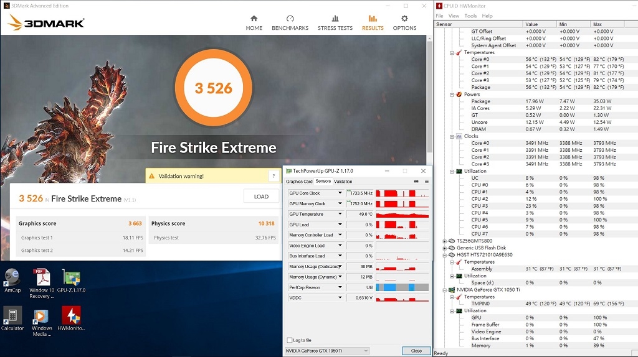This screenshot has height=357, width=638.
Task: Open the AmCap desktop shortcut
Action: coord(12,280)
